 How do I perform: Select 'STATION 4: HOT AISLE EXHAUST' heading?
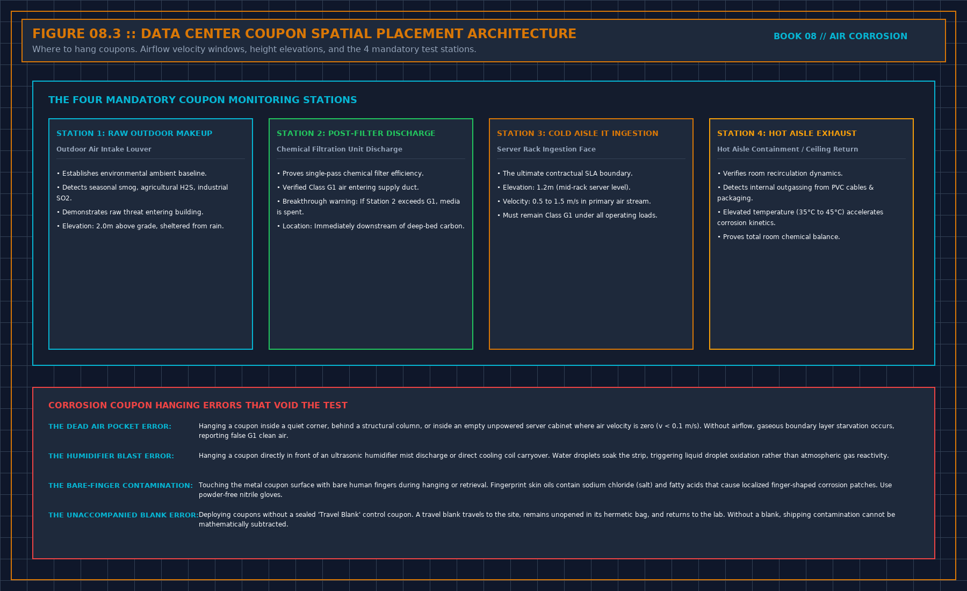(787, 133)
